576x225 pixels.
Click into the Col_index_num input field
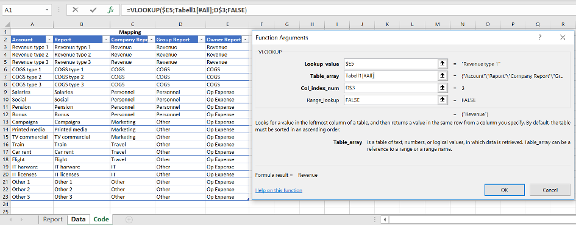tap(391, 88)
